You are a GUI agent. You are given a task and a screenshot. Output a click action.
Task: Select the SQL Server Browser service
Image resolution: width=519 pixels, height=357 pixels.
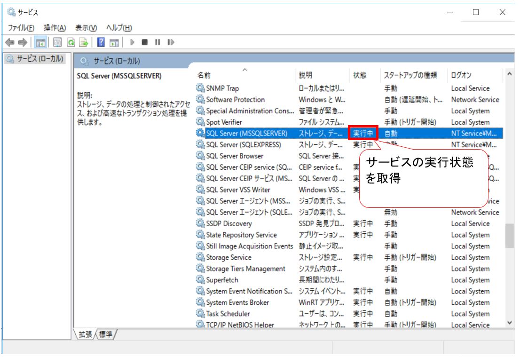(349, 156)
